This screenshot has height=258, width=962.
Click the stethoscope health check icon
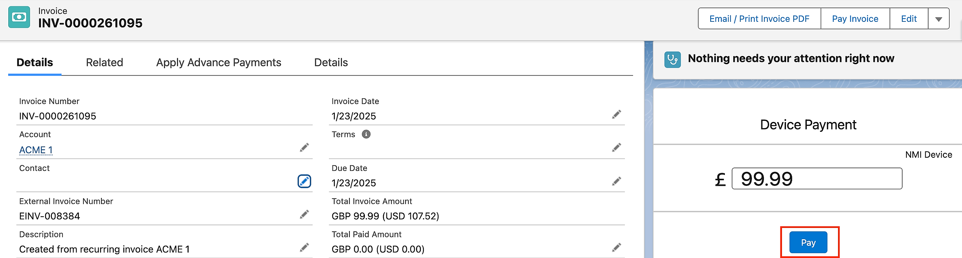(x=672, y=59)
